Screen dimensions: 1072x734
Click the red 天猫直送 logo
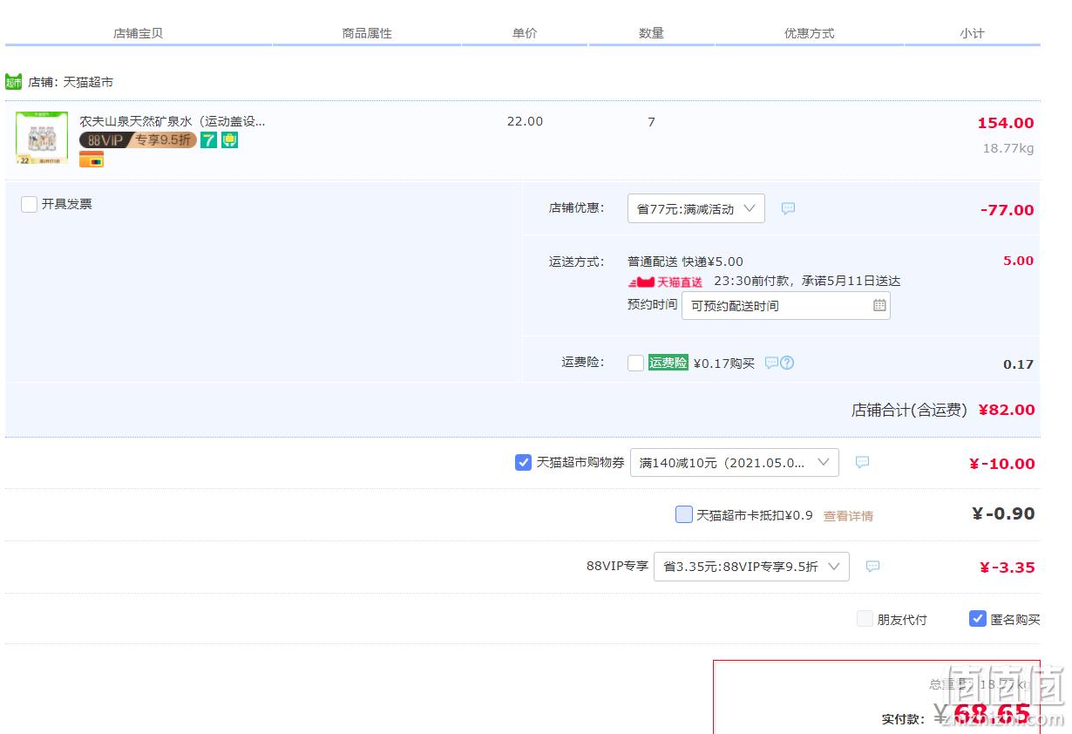665,282
